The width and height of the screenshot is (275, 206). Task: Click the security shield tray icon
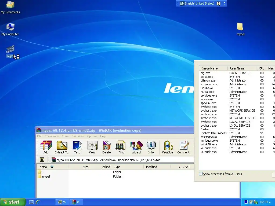(x=255, y=202)
